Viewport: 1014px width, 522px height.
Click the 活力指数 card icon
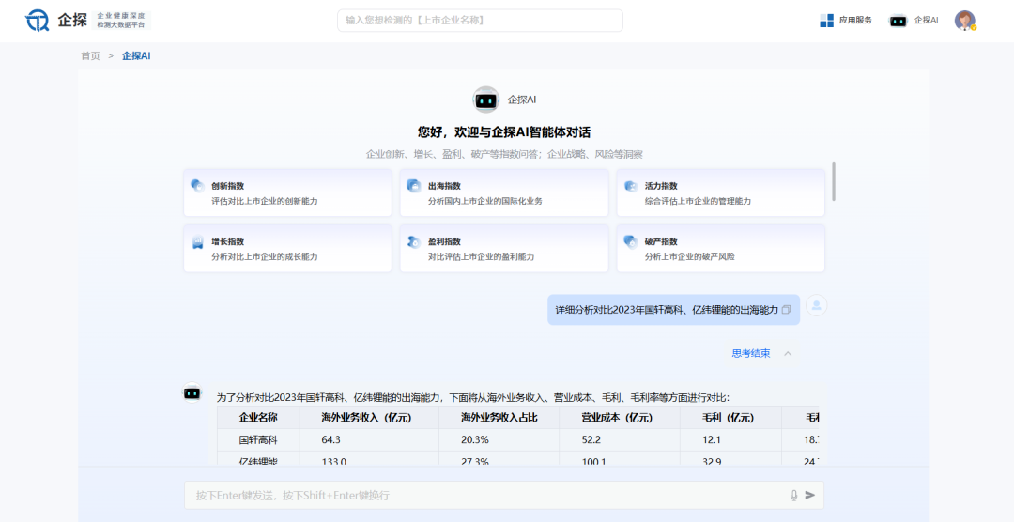pyautogui.click(x=631, y=186)
